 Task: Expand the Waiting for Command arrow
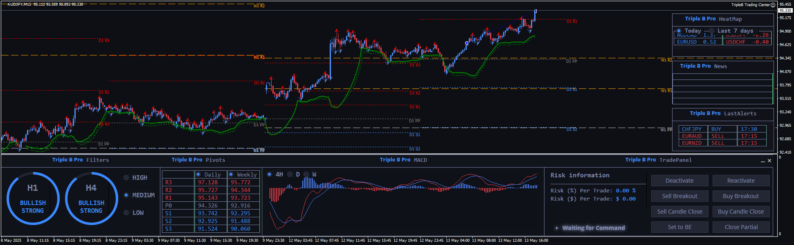pos(557,228)
